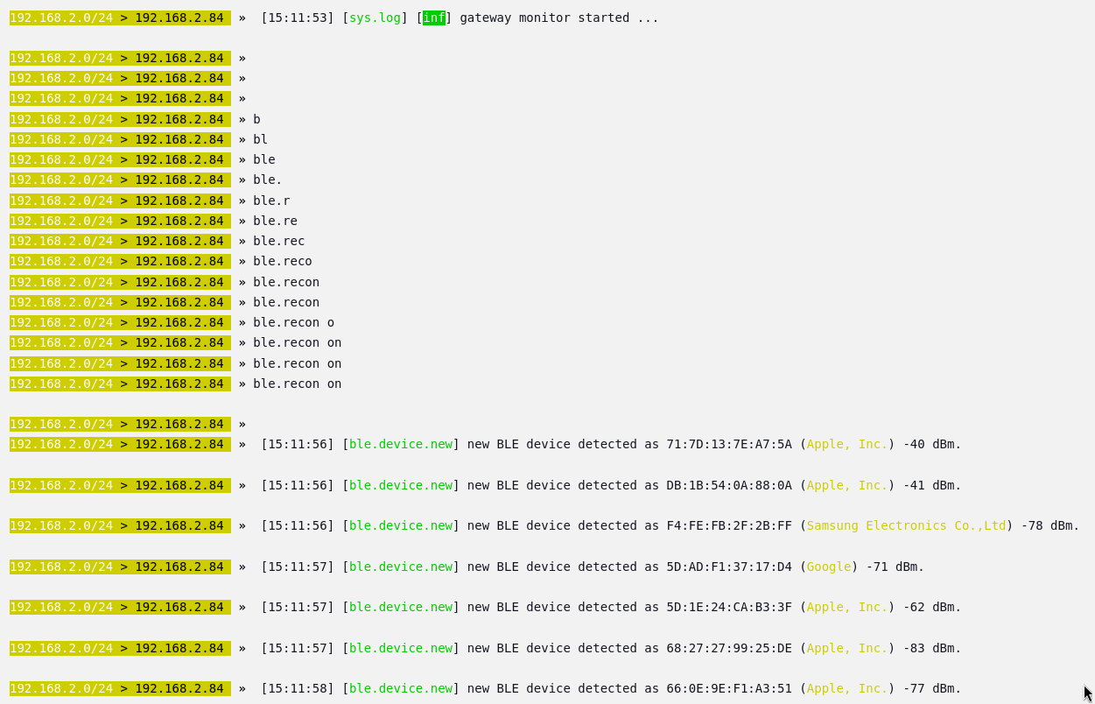Click 'Apple, Inc.' on the 66:0E:9E:F1:A3:51 row
1095x704 pixels.
point(847,688)
